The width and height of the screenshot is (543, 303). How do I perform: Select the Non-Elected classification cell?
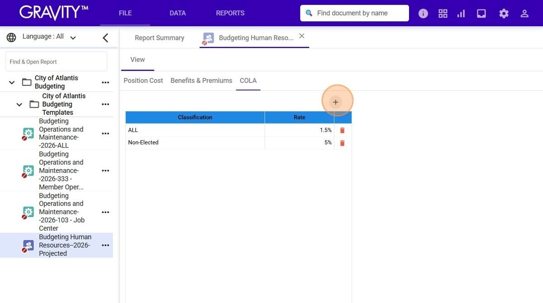(x=195, y=143)
